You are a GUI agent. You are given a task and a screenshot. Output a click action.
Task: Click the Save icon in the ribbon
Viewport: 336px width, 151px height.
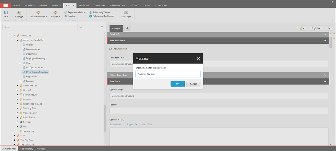coord(6,13)
